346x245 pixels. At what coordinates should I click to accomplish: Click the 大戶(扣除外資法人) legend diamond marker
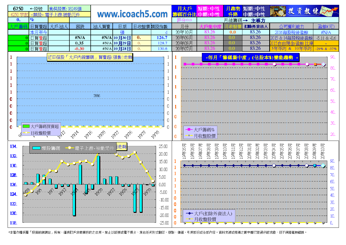point(189,213)
